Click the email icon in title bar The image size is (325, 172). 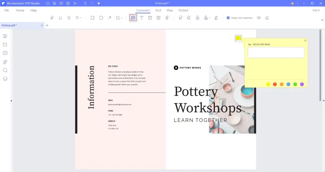[x=61, y=3]
